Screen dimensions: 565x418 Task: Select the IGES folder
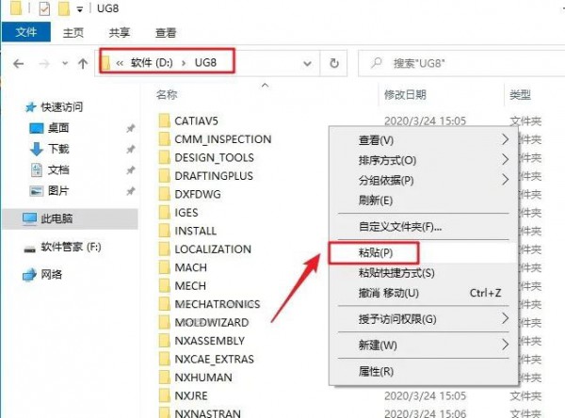click(178, 213)
